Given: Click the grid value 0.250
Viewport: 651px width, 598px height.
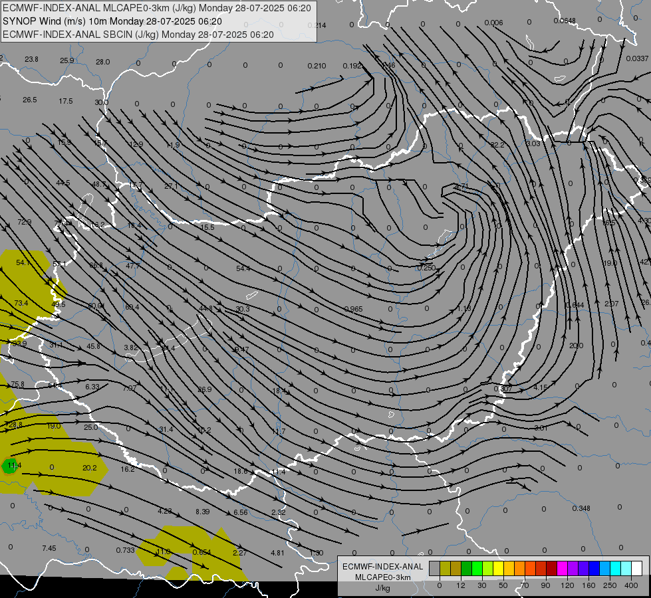Looking at the screenshot, I should pos(426,268).
